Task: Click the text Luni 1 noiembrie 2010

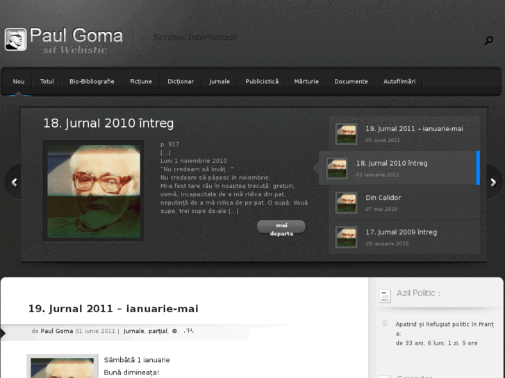Action: click(x=194, y=161)
